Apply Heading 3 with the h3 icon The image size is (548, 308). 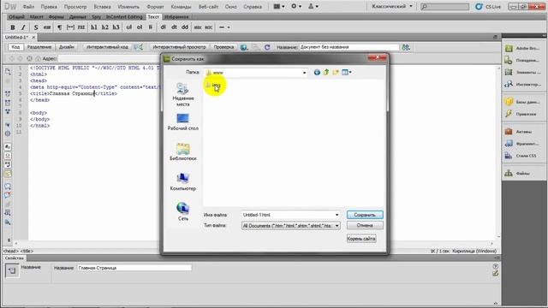pyautogui.click(x=116, y=27)
